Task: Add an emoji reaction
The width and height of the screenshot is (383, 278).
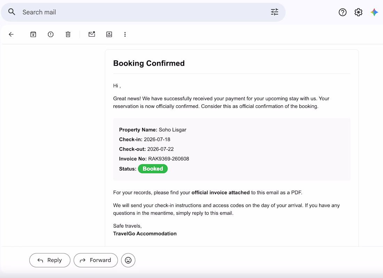Action: (128, 260)
